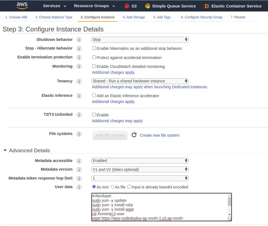This screenshot has width=268, height=226.
Task: Click the refresh icon beside file systems
Action: 134,135
